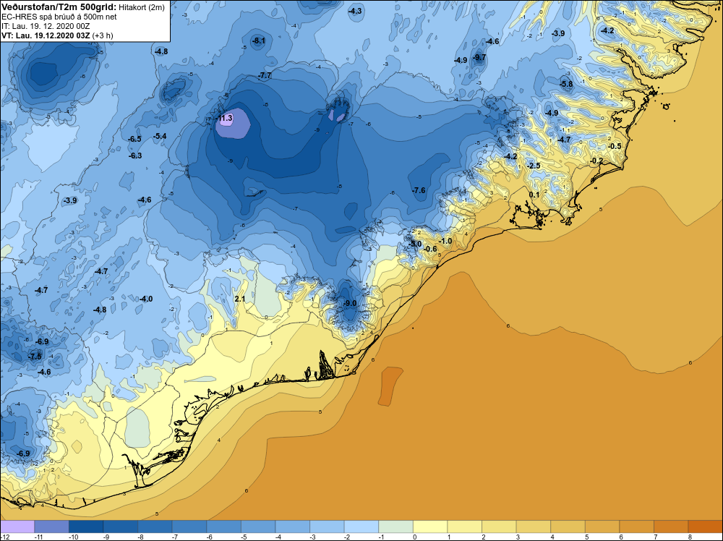Click the legend swatch labeled 2
Viewport: 723px width, 541px height.
(x=499, y=527)
